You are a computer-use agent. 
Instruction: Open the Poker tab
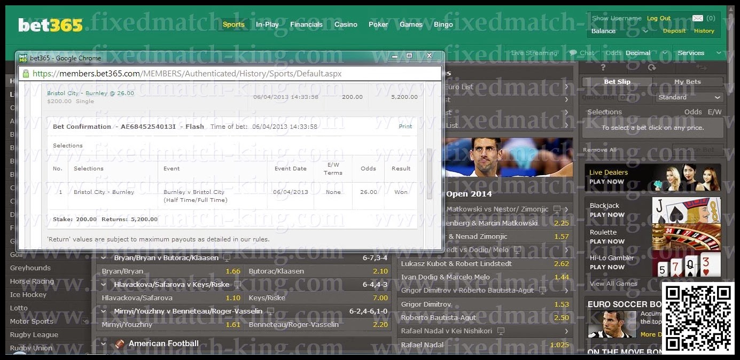pyautogui.click(x=378, y=25)
